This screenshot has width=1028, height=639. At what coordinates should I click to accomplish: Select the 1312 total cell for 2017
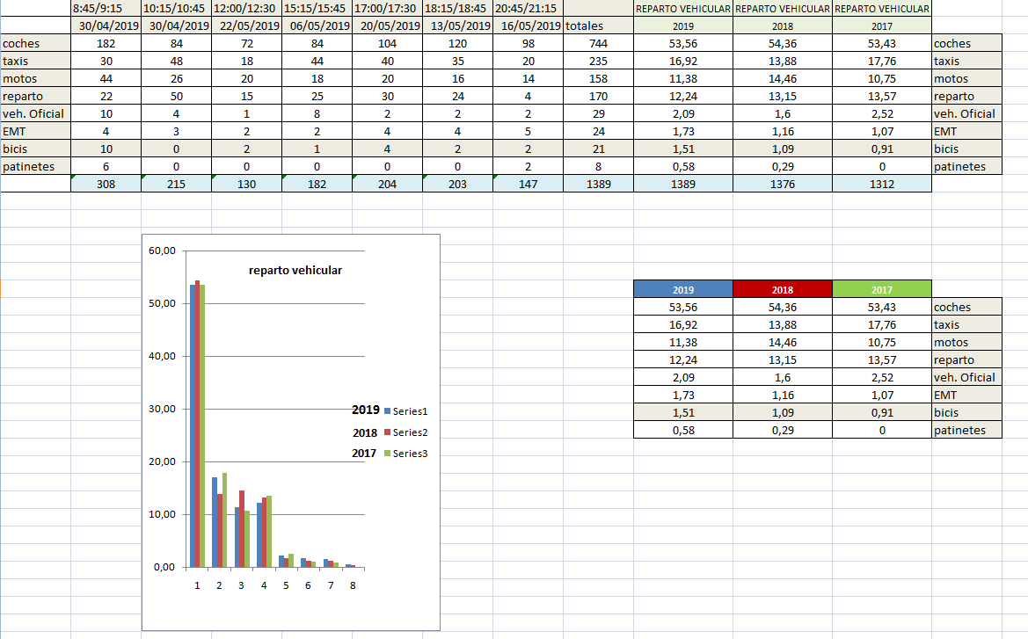tap(881, 185)
